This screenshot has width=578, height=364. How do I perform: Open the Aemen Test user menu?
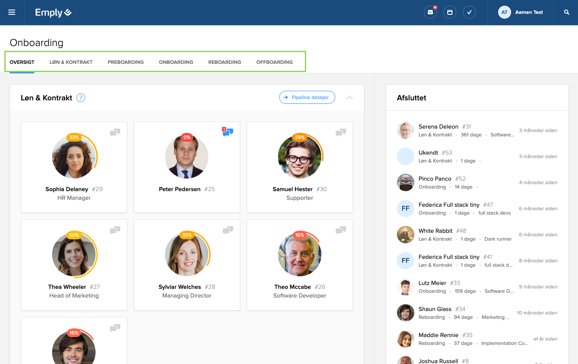click(521, 12)
